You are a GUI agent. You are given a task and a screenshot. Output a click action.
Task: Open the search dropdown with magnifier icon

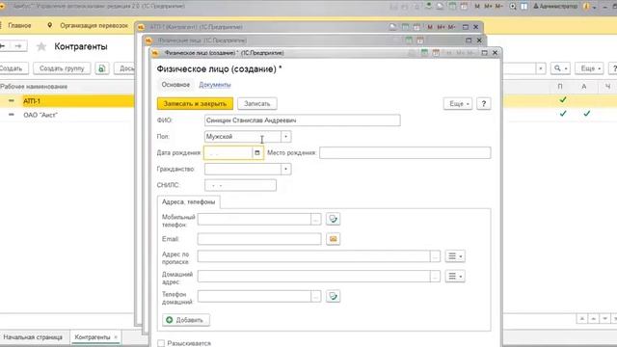coord(560,68)
